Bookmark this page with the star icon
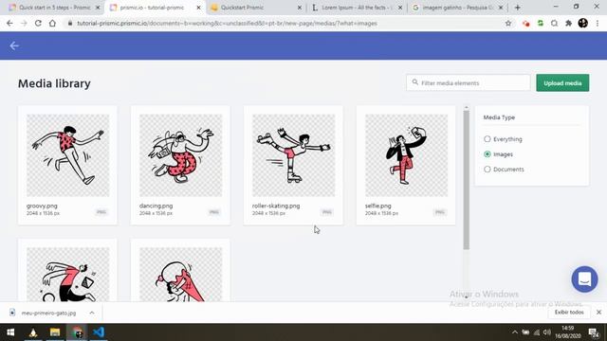The width and height of the screenshot is (607, 341). pos(508,23)
